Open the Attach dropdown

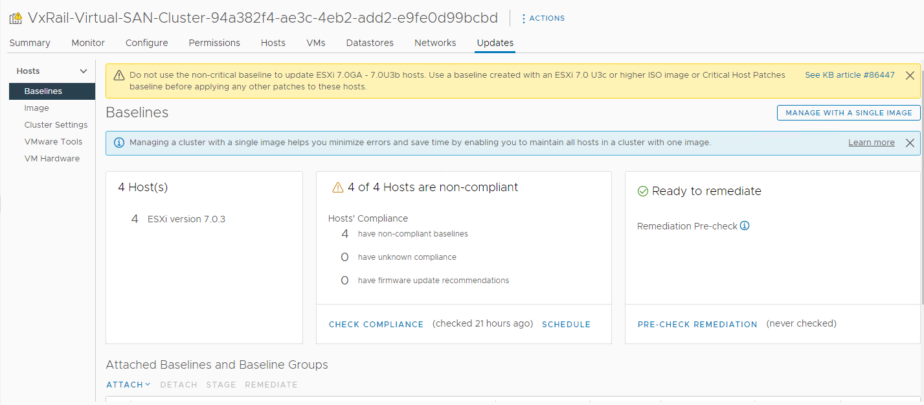pos(128,385)
